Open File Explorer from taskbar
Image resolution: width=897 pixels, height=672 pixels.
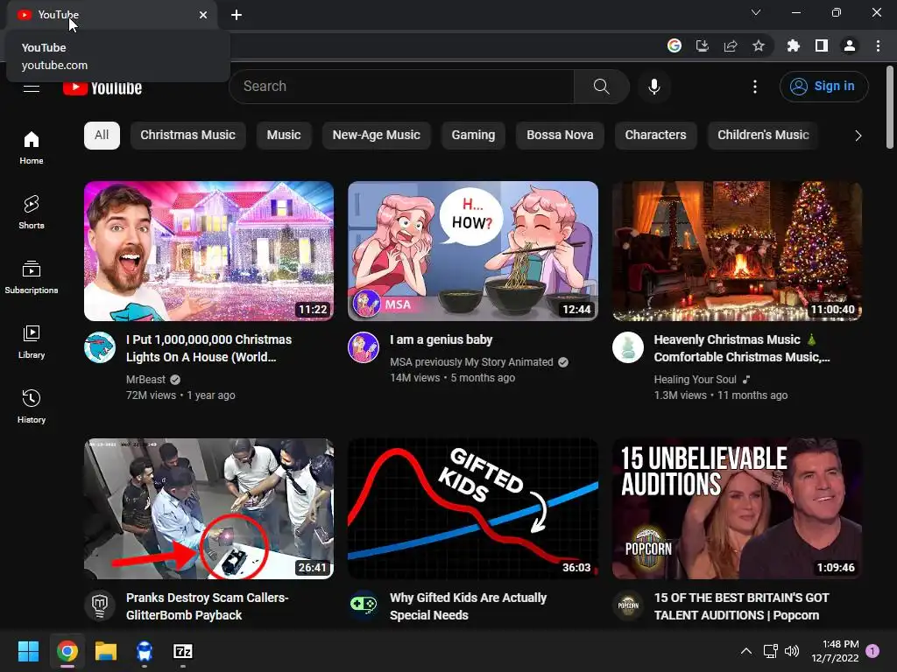coord(106,651)
